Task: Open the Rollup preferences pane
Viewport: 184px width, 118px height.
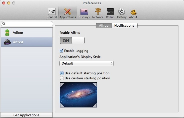Action: coord(110,13)
